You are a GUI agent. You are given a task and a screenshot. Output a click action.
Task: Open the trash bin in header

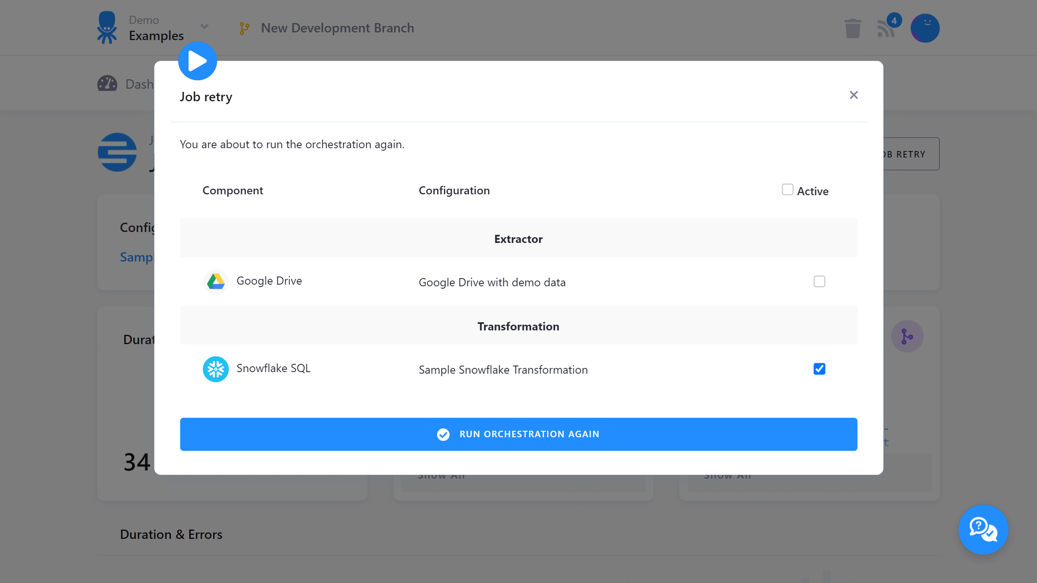[852, 29]
